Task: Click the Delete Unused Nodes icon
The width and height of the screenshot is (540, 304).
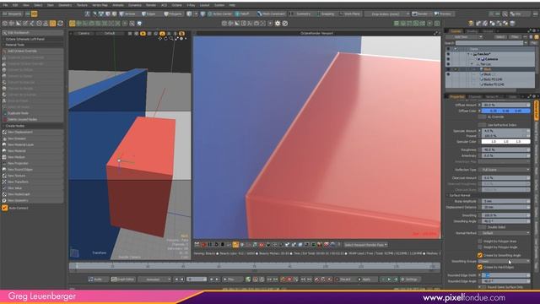Action: 4,119
